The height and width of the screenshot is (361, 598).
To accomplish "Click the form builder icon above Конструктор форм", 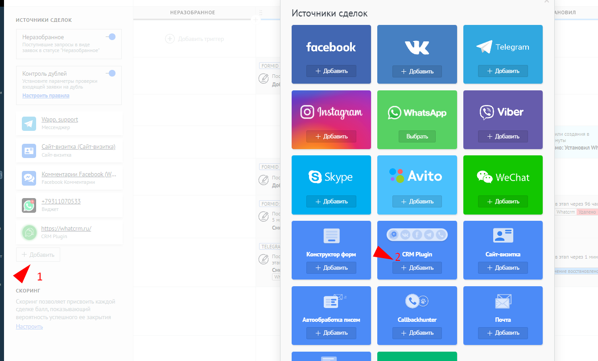I will (331, 236).
